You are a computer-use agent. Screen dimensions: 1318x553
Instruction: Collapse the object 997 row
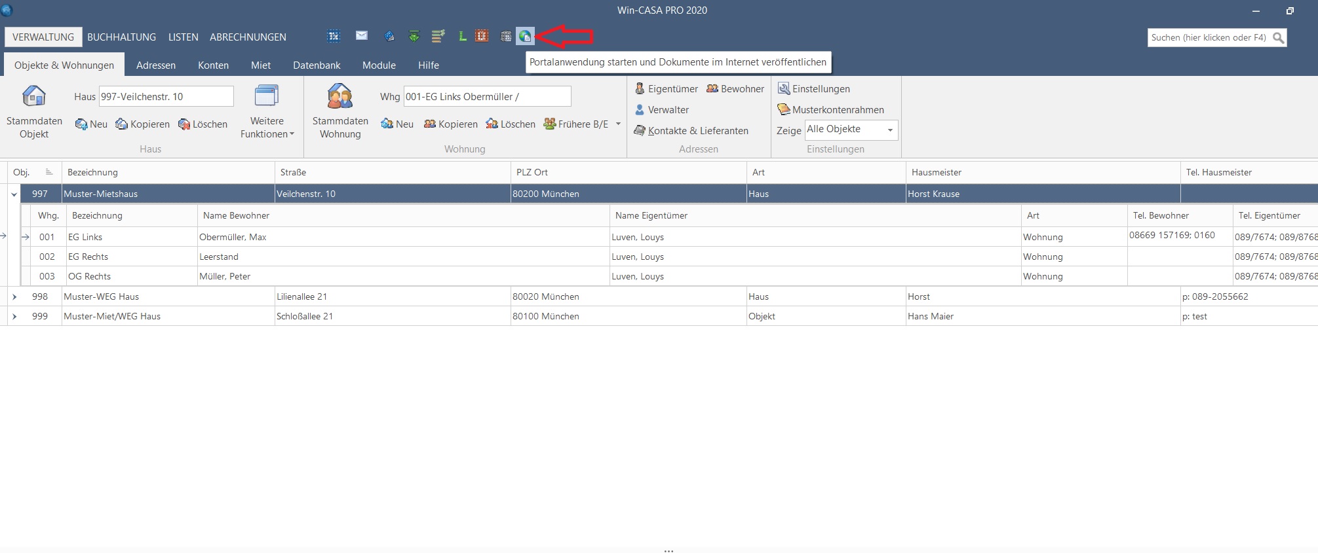[x=14, y=194]
